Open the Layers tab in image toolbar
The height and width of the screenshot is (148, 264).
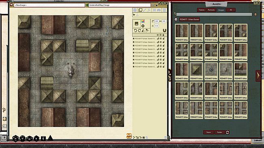pyautogui.click(x=140, y=10)
